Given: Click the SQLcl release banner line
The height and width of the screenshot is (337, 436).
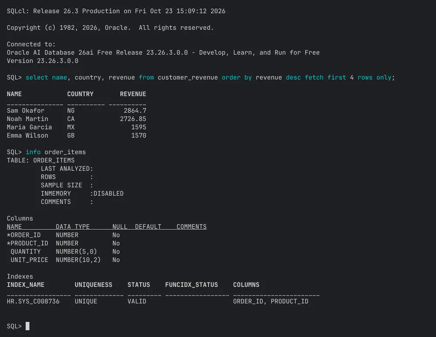Looking at the screenshot, I should 116,11.
